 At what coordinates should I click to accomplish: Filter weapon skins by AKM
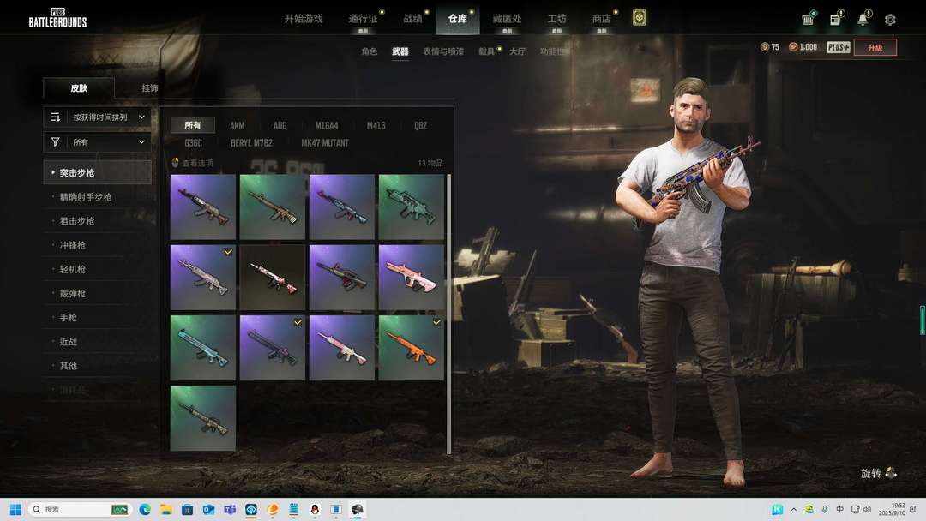(x=237, y=125)
